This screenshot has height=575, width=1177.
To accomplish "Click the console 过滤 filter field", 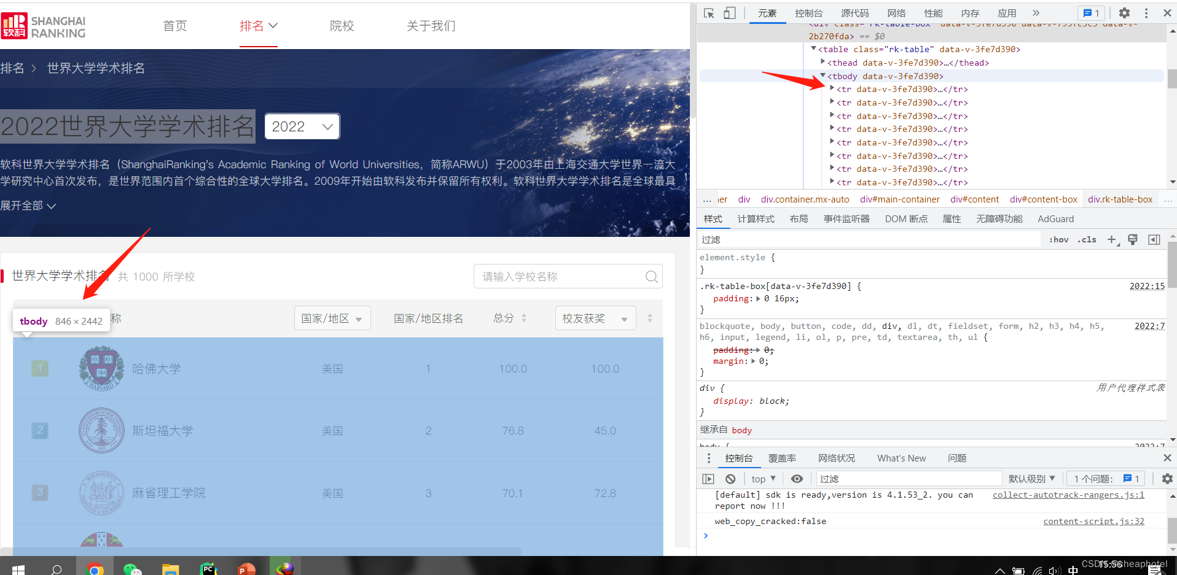I will [x=909, y=479].
